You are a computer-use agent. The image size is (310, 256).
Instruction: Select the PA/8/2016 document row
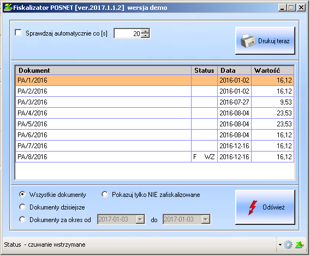click(155, 157)
